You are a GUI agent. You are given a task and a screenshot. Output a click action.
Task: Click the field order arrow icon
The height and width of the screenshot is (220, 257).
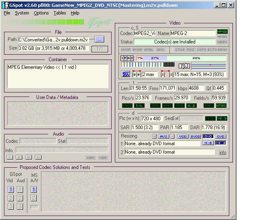click(184, 66)
